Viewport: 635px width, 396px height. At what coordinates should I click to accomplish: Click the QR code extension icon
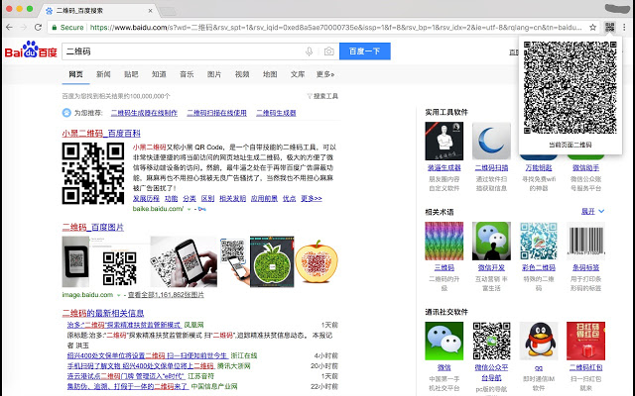pyautogui.click(x=610, y=27)
